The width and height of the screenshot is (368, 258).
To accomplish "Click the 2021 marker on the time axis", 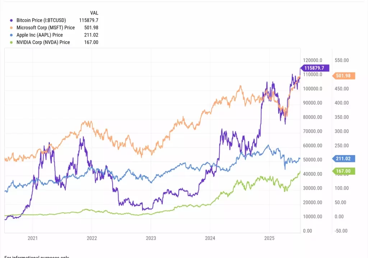I will pyautogui.click(x=33, y=238).
